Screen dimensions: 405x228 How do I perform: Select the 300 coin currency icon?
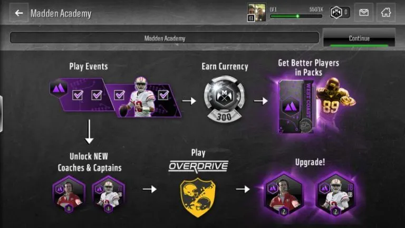click(x=224, y=99)
